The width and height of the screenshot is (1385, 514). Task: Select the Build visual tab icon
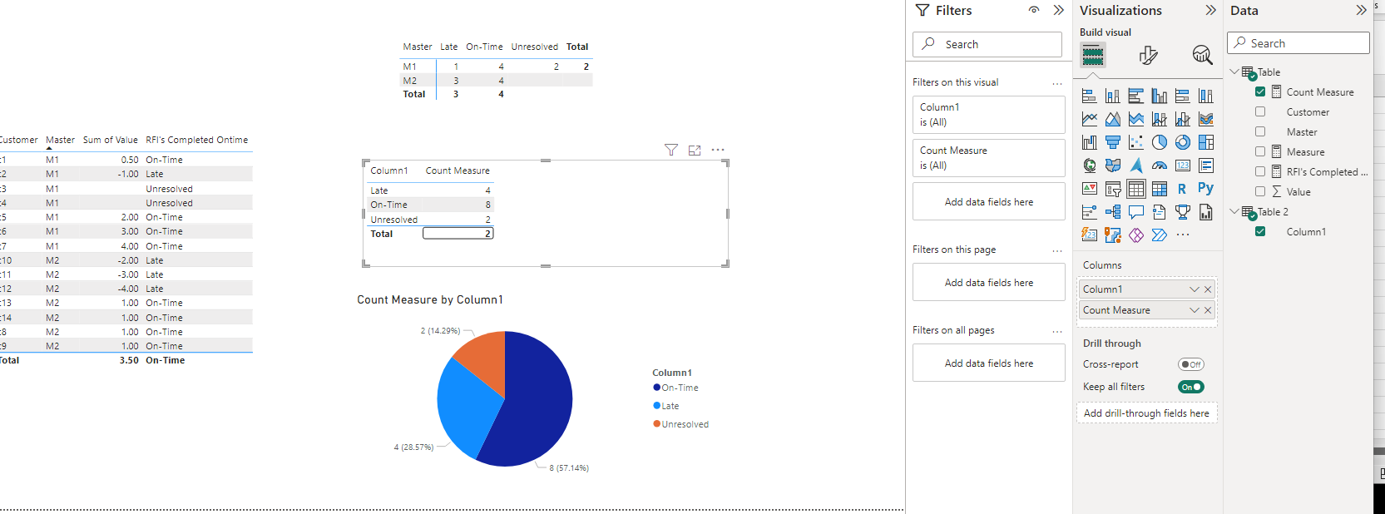[x=1092, y=56]
